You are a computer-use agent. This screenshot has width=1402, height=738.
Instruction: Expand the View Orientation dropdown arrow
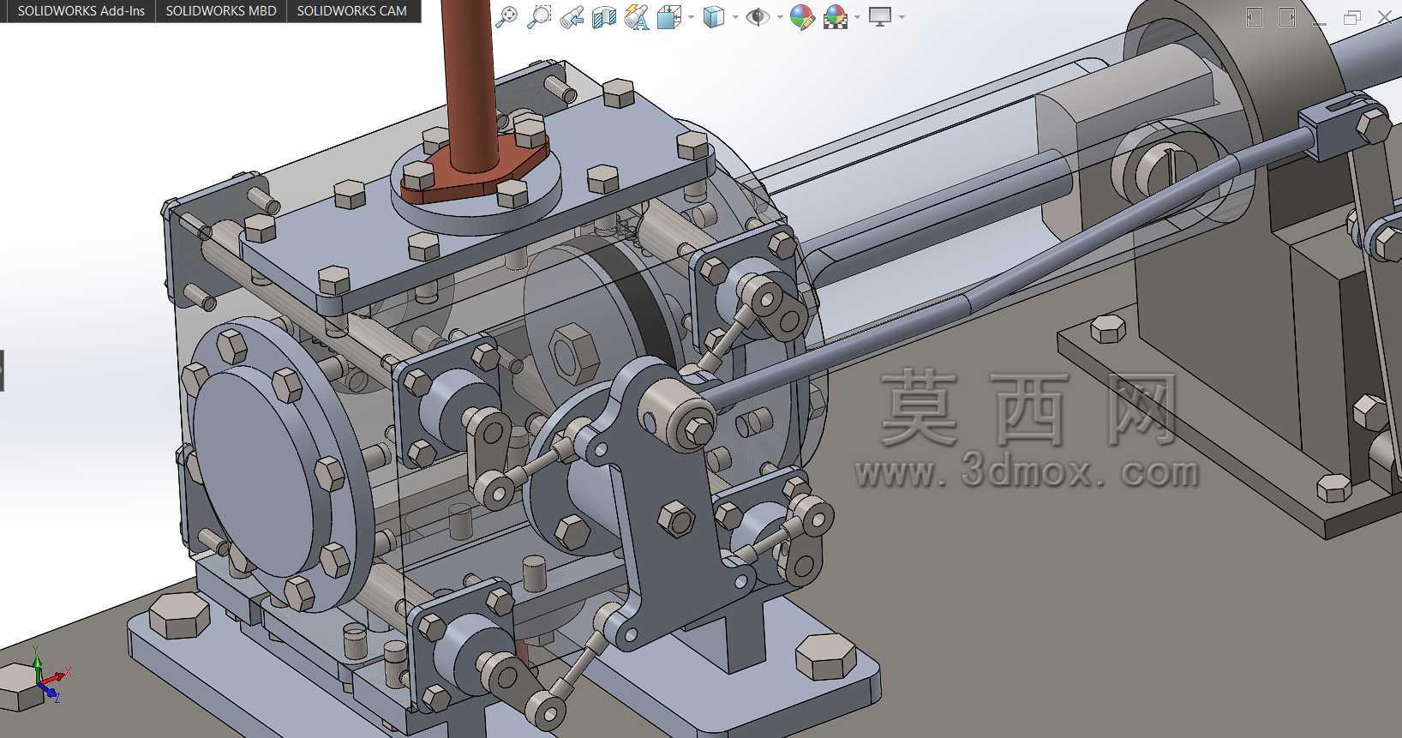click(690, 17)
